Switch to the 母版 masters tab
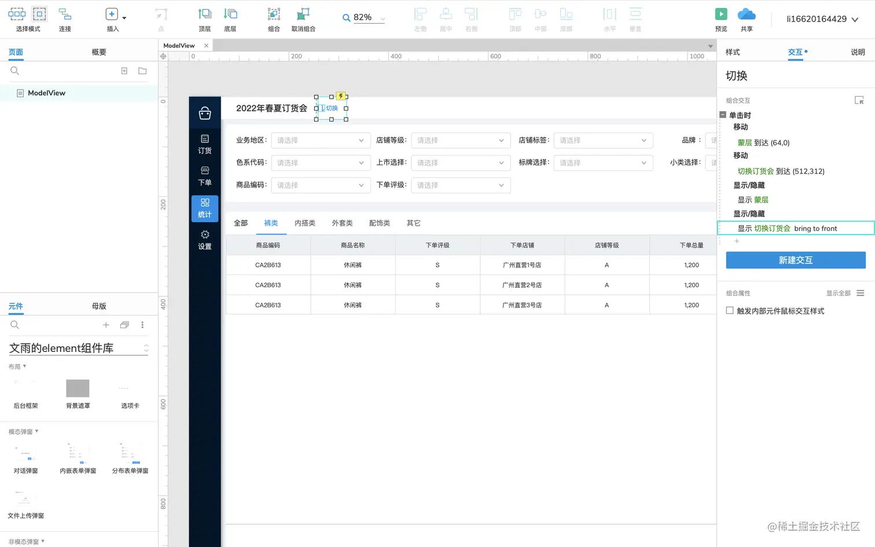 click(x=99, y=306)
